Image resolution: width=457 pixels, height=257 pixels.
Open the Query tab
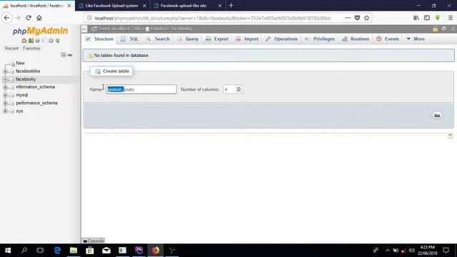tap(188, 39)
